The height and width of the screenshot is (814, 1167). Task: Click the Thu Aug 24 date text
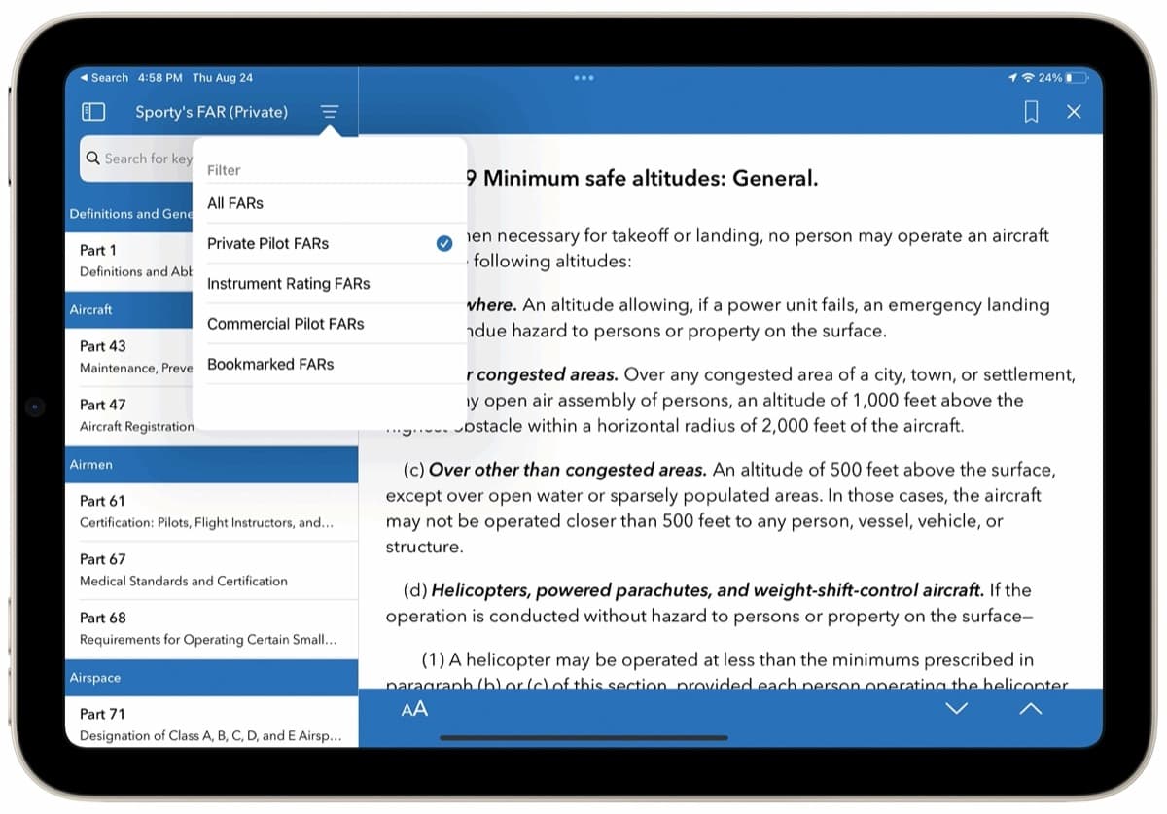(x=223, y=78)
